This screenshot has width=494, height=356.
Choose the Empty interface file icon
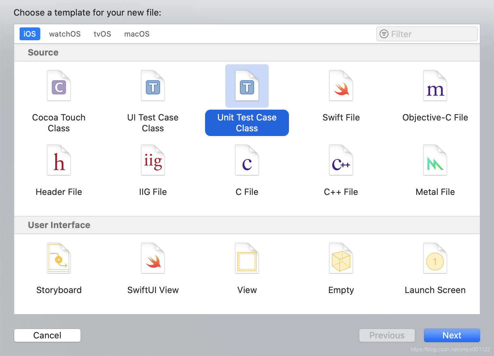coord(341,258)
